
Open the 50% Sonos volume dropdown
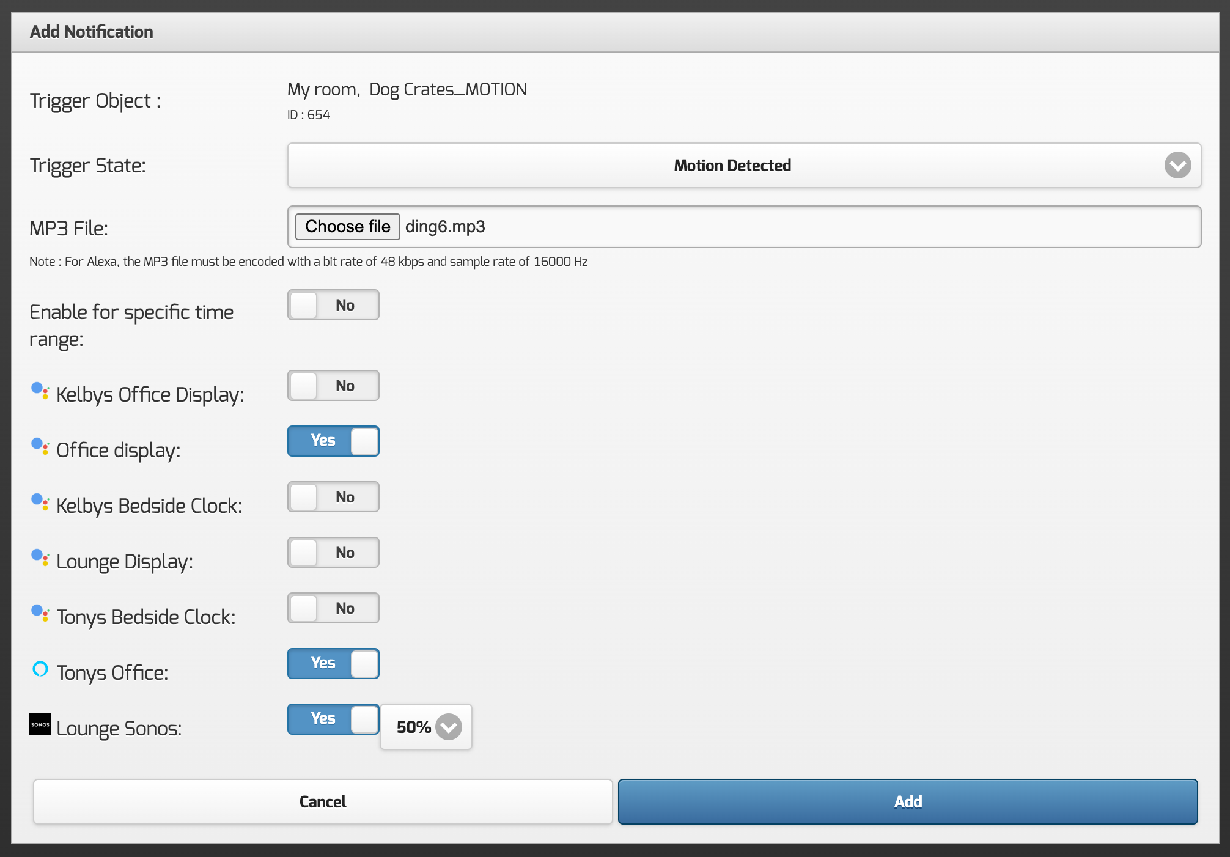[x=426, y=727]
